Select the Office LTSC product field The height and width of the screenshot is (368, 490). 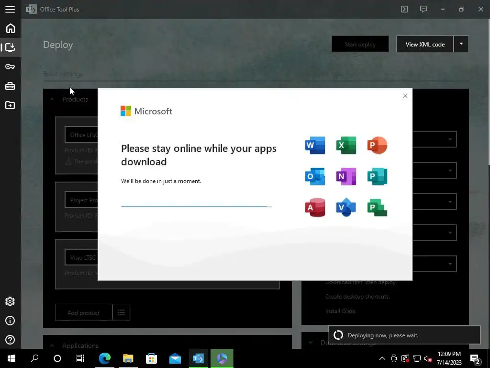pos(81,135)
